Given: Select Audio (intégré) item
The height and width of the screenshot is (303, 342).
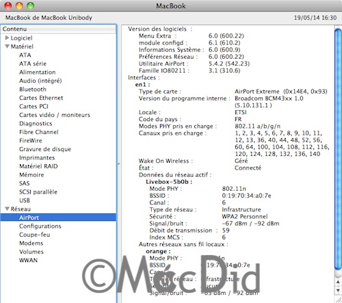Looking at the screenshot, I should [x=40, y=81].
